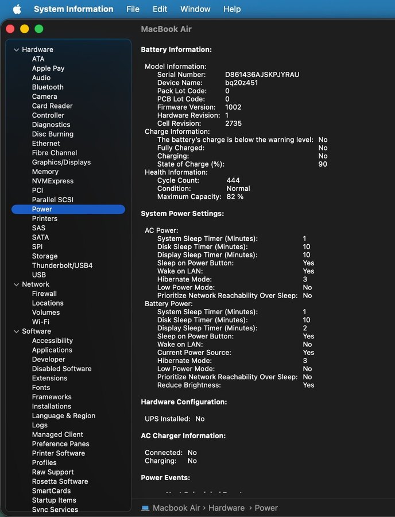Click the battery serial number value
Viewport: 395px width, 517px height.
tap(262, 75)
